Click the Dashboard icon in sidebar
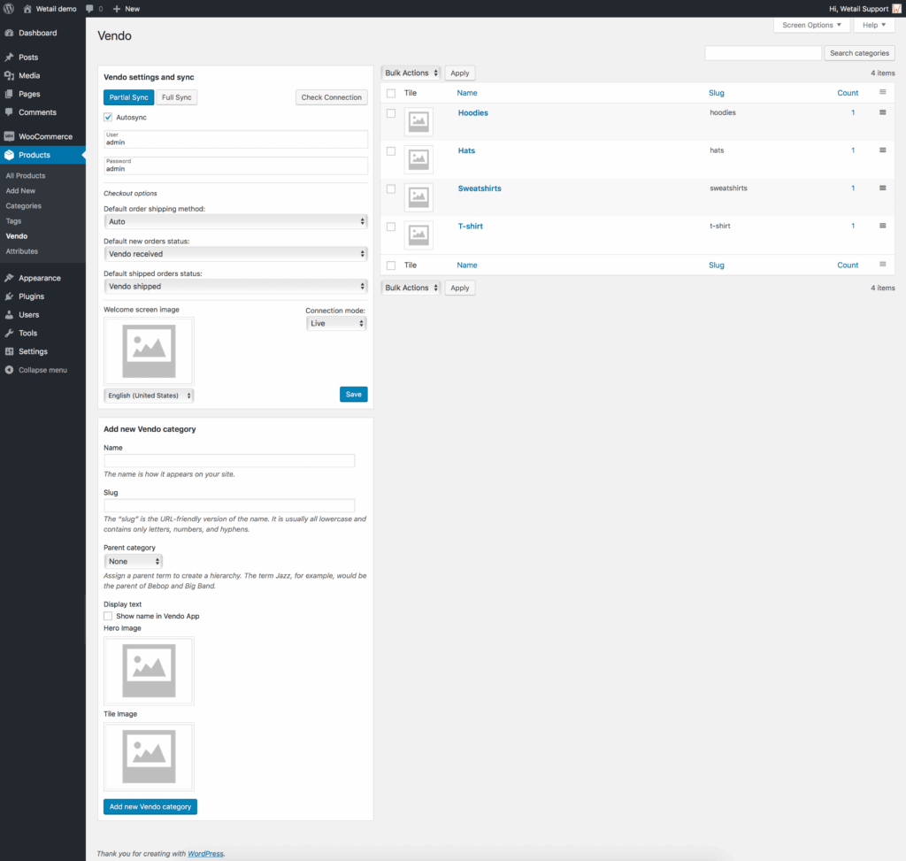The height and width of the screenshot is (861, 906). (9, 33)
